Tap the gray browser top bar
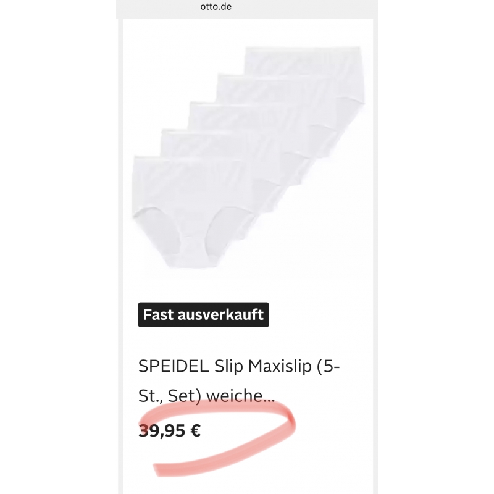The width and height of the screenshot is (494, 494). tap(309, 7)
